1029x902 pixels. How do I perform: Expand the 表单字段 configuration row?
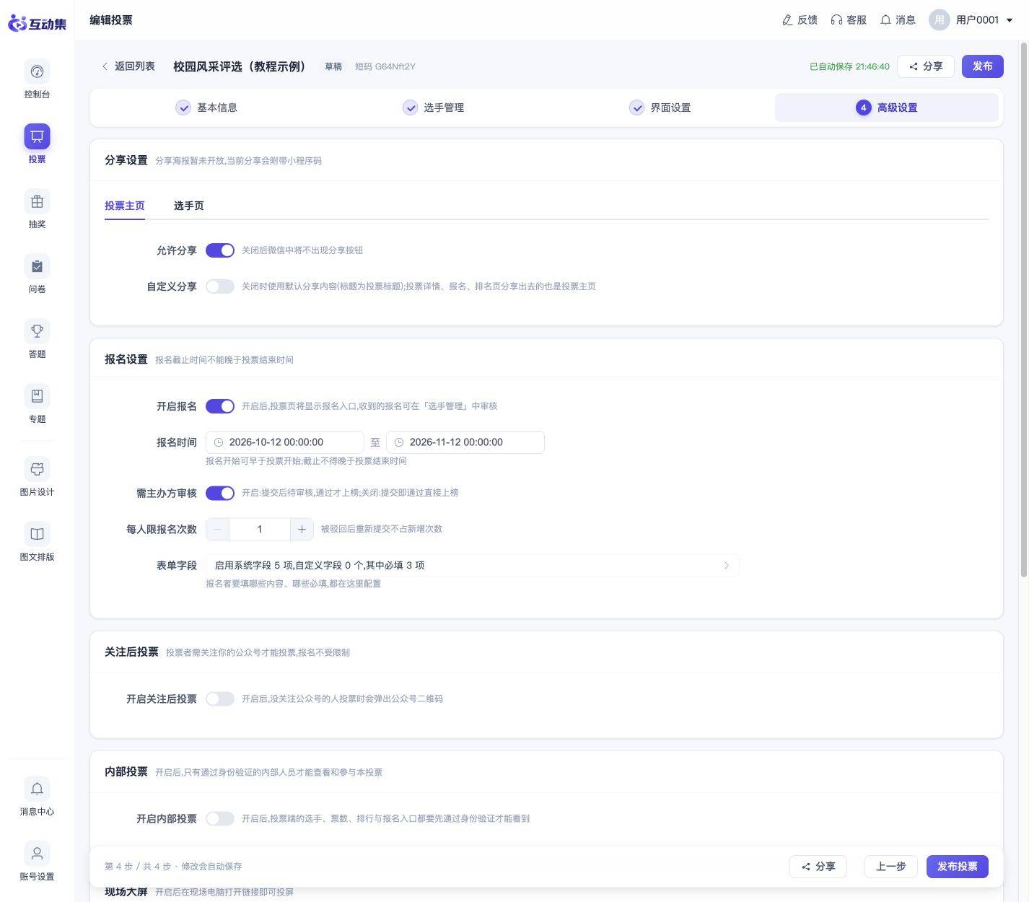[x=473, y=565]
